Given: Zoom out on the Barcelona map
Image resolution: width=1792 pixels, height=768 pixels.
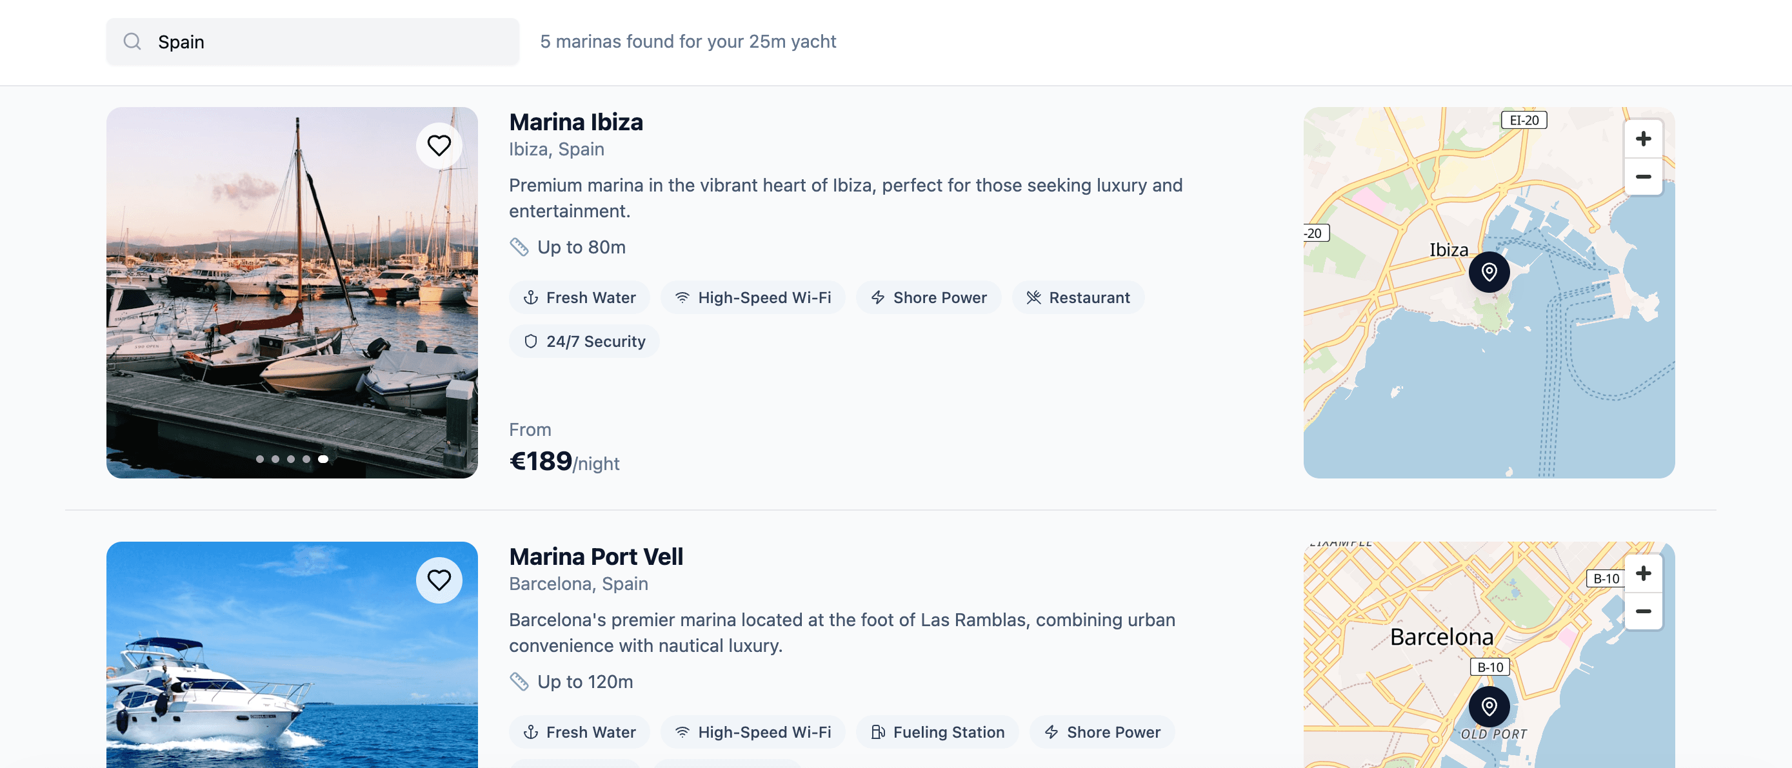Looking at the screenshot, I should click(1643, 611).
